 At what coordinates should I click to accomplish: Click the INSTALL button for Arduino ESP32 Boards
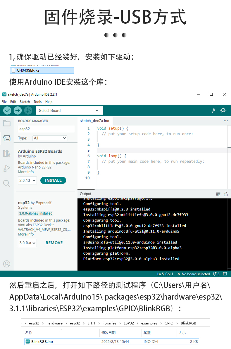[x=53, y=181]
